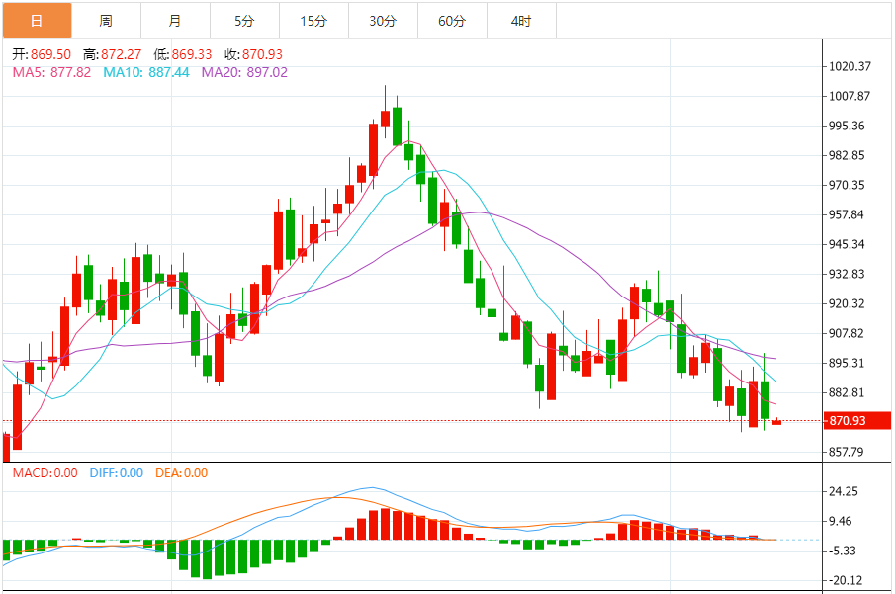
Task: Click the MA20: 897.02 indicator label
Action: (x=244, y=72)
